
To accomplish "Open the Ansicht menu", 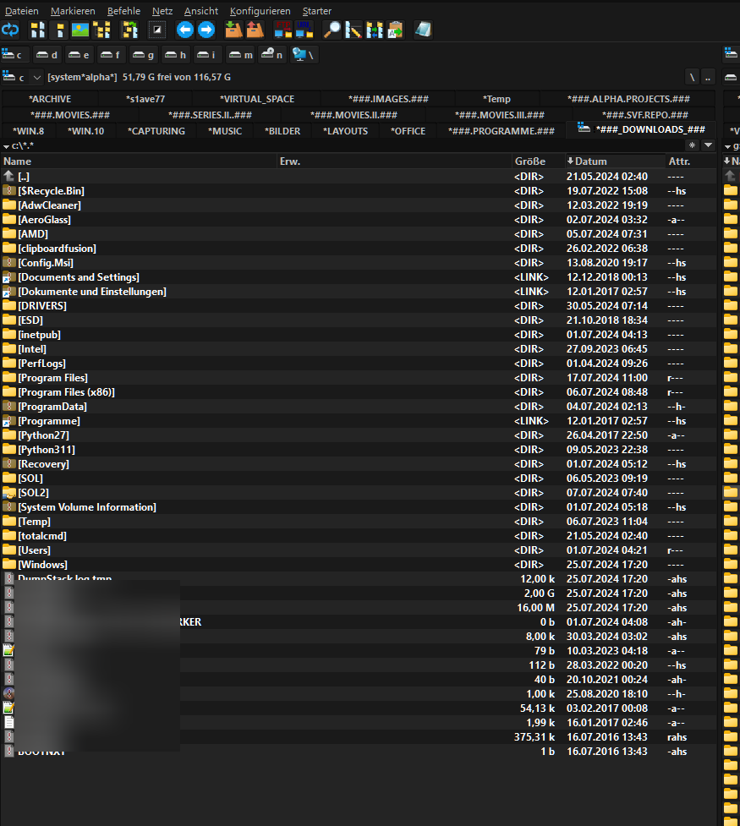I will 200,11.
